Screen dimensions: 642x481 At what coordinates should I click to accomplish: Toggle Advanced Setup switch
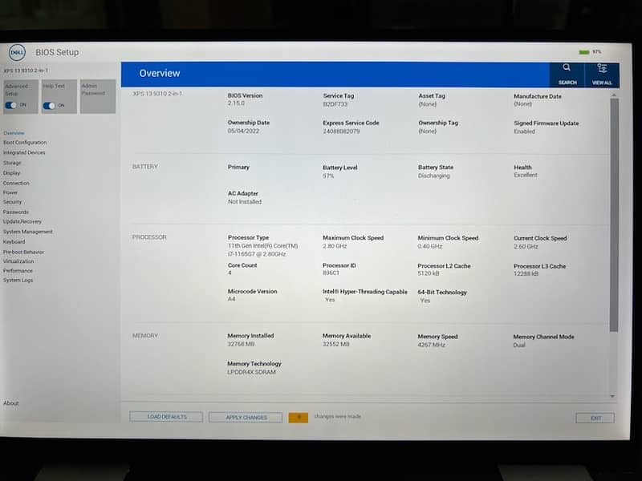pos(11,105)
